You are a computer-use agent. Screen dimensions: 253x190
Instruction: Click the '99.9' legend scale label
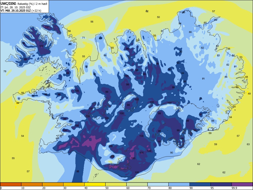point(234,188)
